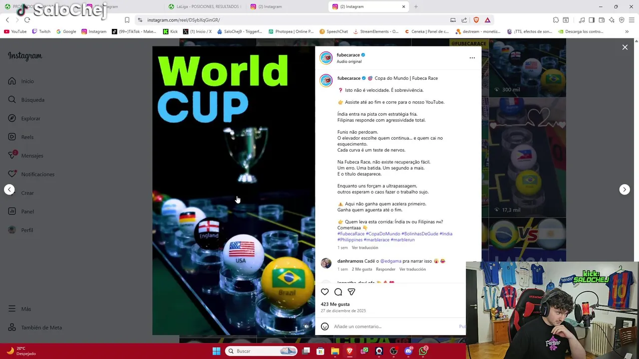This screenshot has height=359, width=639.
Task: Go back in browser history
Action: (7, 20)
